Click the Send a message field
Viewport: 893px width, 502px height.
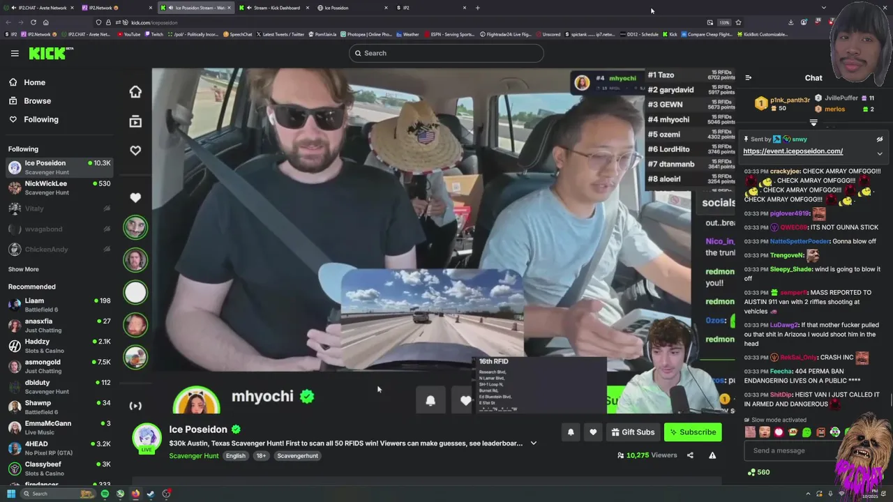792,450
